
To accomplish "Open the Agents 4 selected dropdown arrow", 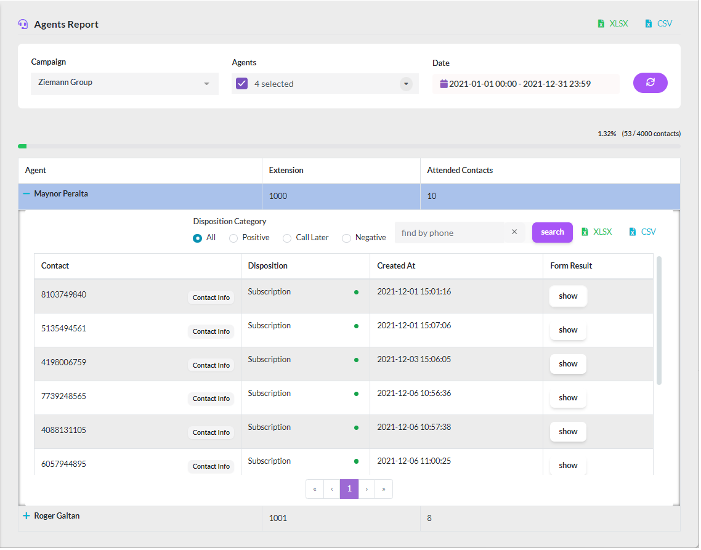I will coord(406,84).
